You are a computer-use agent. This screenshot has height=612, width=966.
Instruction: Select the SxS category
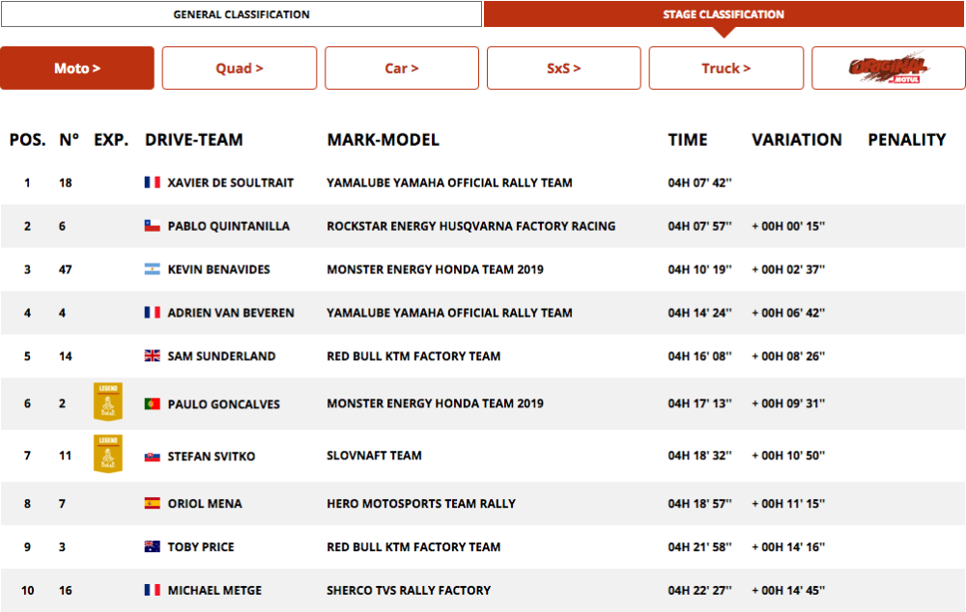564,69
